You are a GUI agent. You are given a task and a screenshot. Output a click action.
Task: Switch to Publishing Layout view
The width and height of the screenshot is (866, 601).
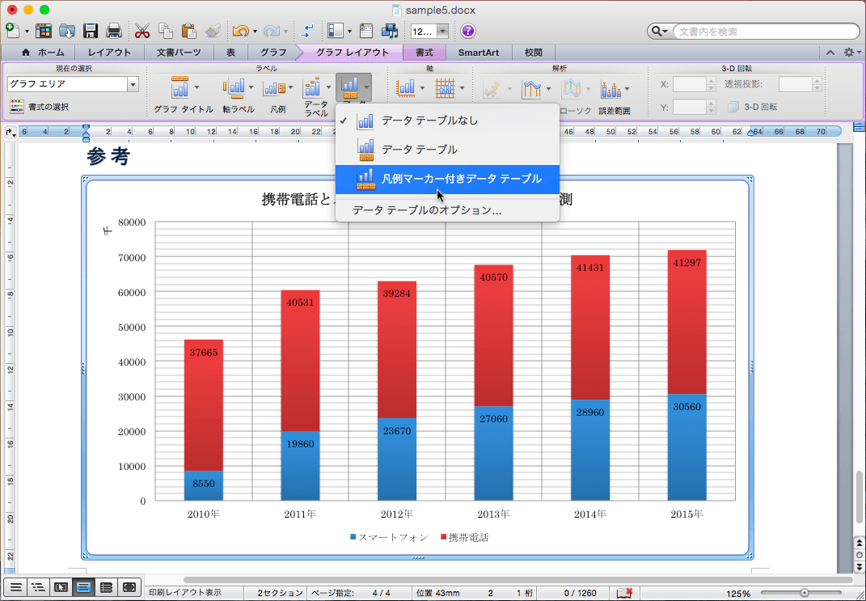(61, 587)
